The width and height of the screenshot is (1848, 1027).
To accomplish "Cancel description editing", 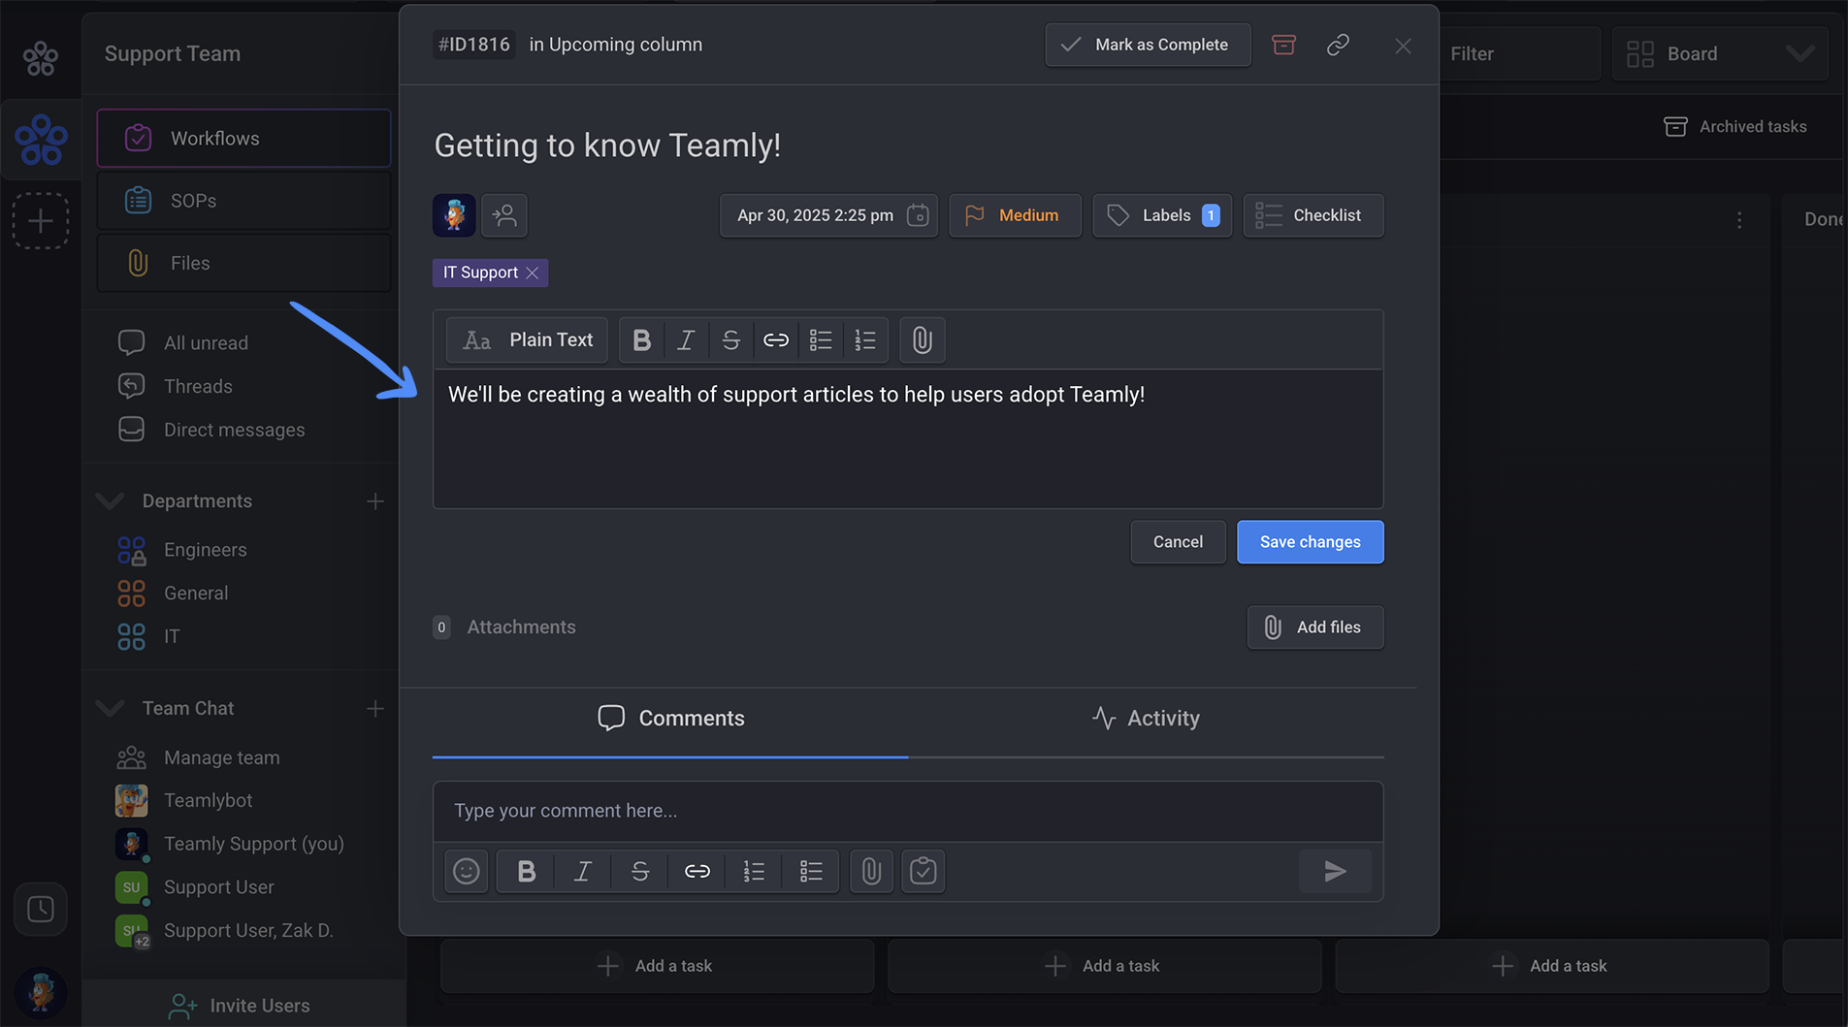I will [1178, 542].
